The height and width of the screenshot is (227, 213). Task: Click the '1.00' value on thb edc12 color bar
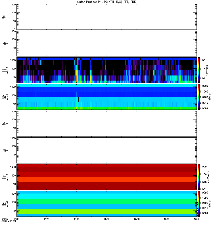click(x=202, y=60)
